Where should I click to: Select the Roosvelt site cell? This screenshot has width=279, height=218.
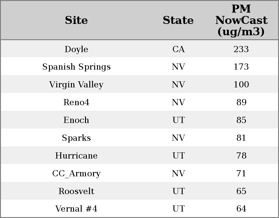click(76, 191)
